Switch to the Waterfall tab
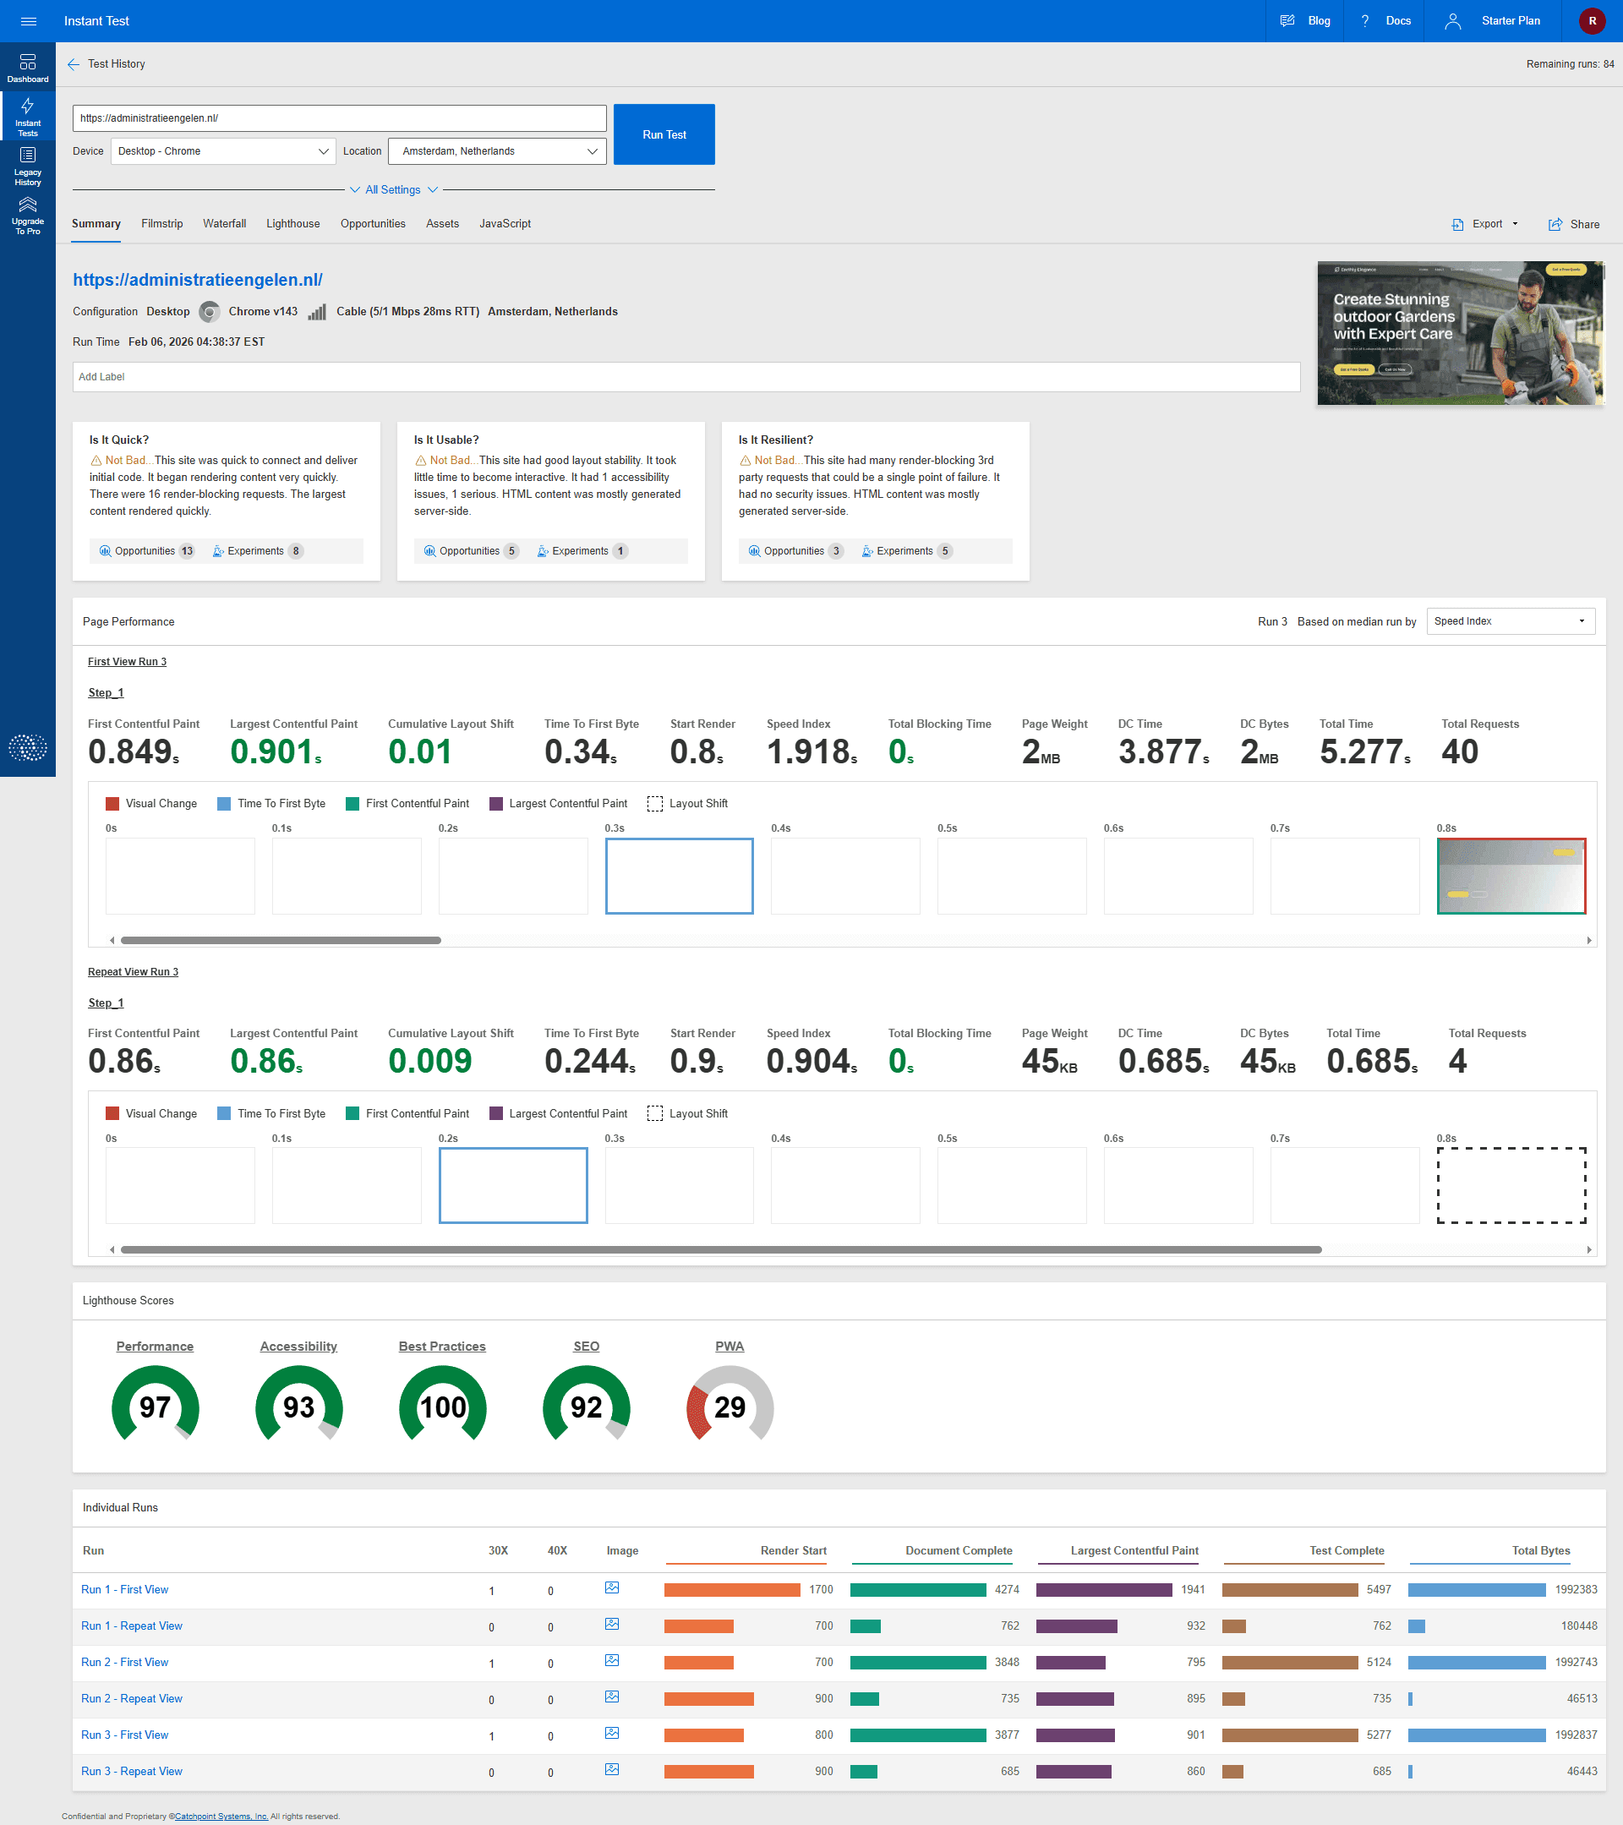The image size is (1623, 1825). click(224, 224)
